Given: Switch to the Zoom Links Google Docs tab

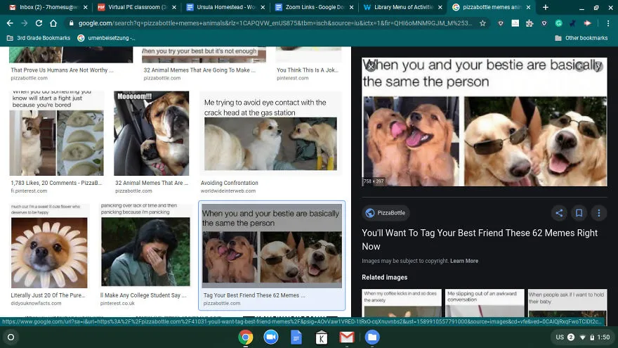Looking at the screenshot, I should tap(315, 7).
